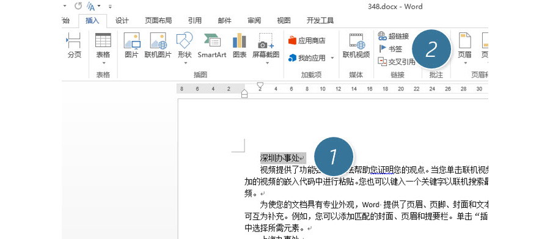550x239 pixels.
Task: Click the 我的应用 button
Action: (x=307, y=58)
